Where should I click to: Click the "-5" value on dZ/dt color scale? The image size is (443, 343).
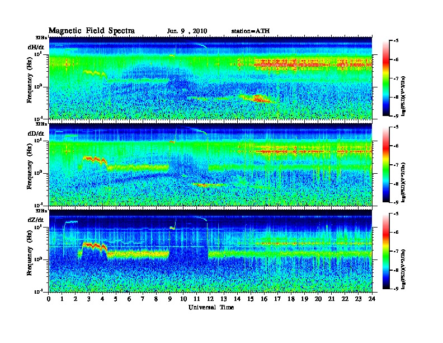396,214
